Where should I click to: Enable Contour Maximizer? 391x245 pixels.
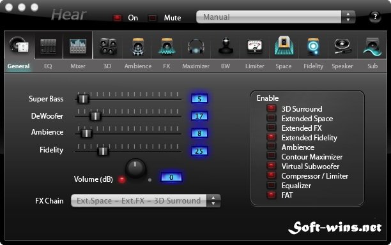pos(272,156)
